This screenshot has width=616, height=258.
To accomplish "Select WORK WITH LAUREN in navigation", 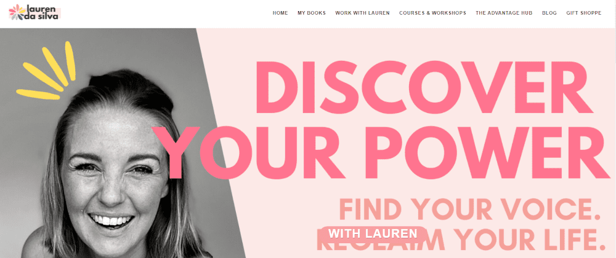I will (362, 13).
